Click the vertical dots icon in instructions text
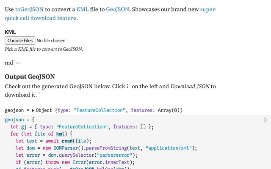This screenshot has width=271, height=169. [127, 86]
